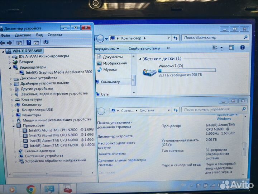Click the Процессоры chip icon
Image resolution: width=258 pixels, height=194 pixels.
[19, 125]
